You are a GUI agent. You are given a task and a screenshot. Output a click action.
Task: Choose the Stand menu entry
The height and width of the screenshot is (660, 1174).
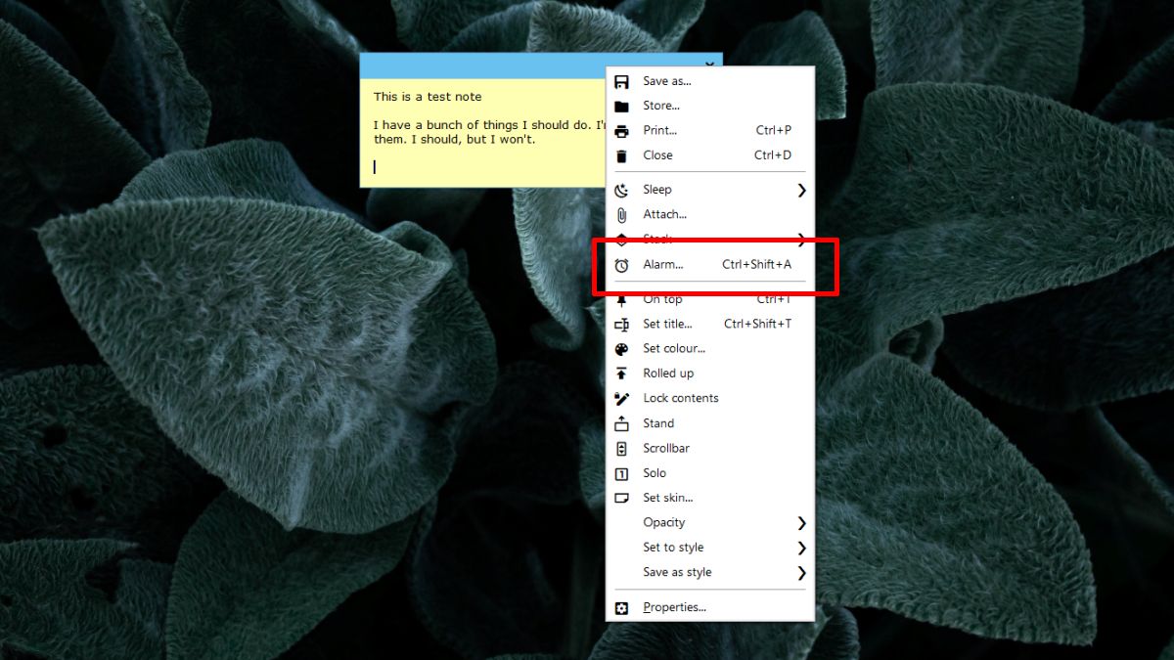pos(710,423)
